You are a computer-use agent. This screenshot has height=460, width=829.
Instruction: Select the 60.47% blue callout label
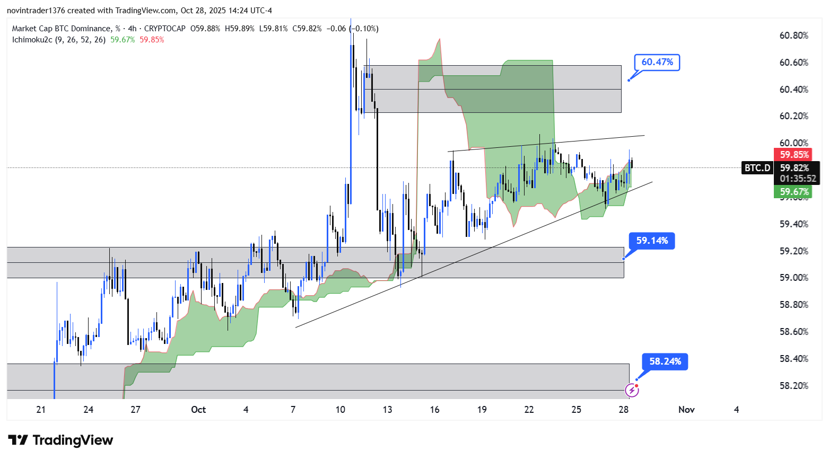(657, 63)
